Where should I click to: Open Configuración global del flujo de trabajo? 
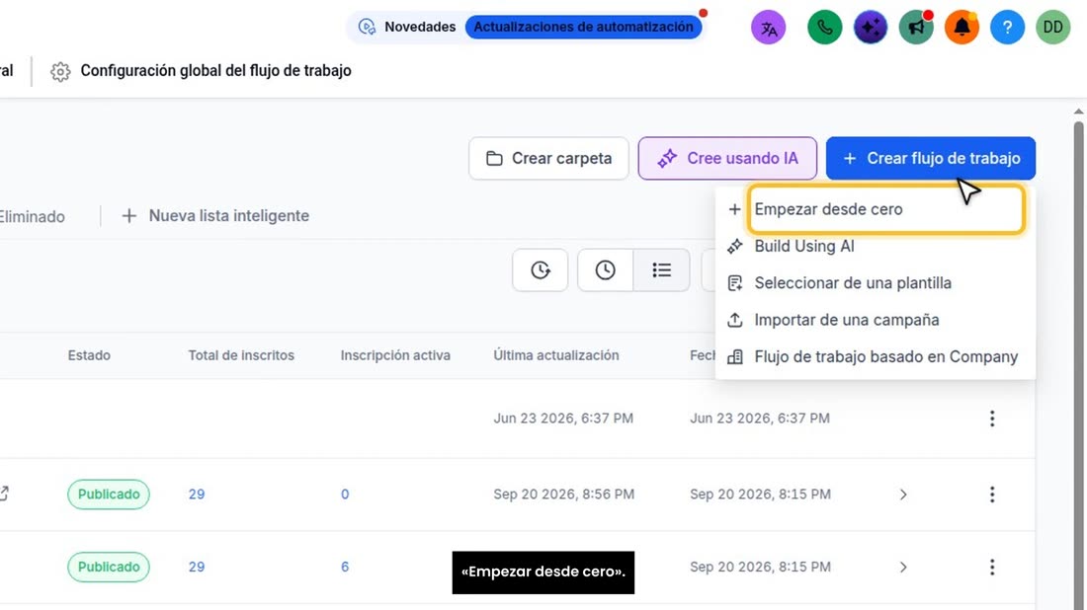tap(215, 71)
